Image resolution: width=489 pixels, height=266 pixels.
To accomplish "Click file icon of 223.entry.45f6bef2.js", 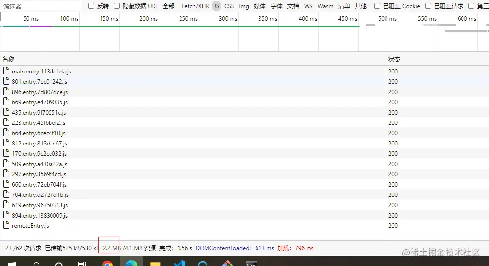I will 6,122.
